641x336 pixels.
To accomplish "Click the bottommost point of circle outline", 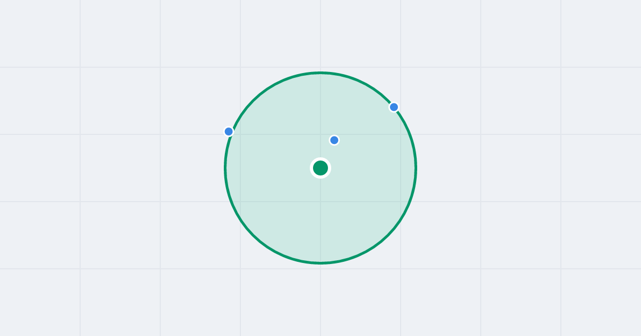I will click(x=320, y=263).
